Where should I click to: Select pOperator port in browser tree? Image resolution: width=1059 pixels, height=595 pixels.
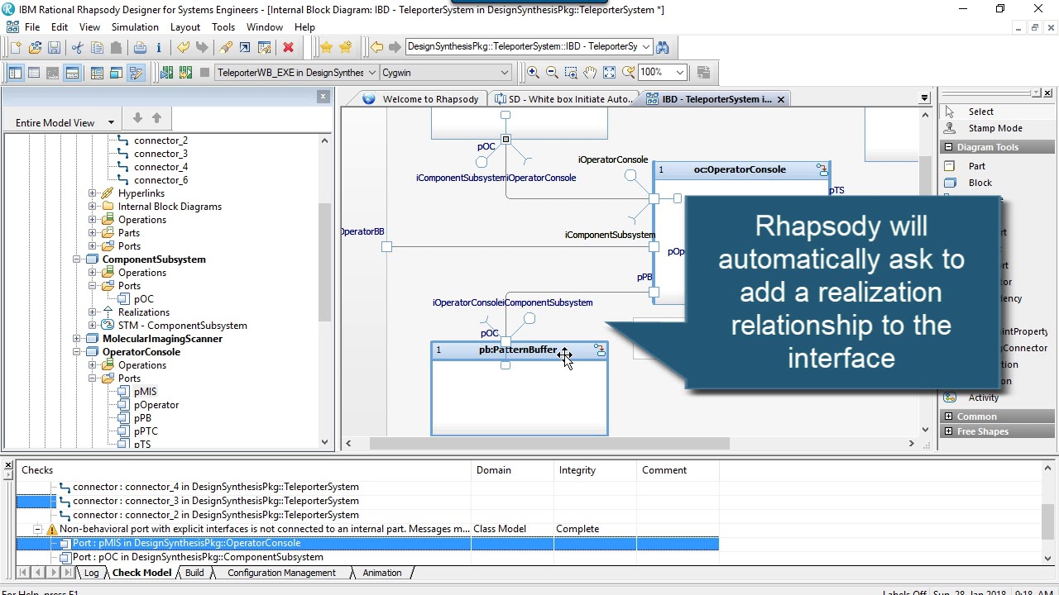click(x=156, y=405)
